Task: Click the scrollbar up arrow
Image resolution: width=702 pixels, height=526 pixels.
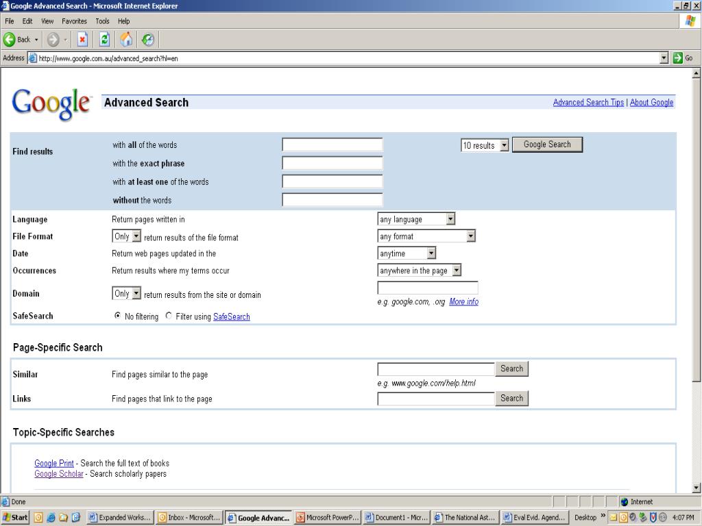Action: point(697,73)
